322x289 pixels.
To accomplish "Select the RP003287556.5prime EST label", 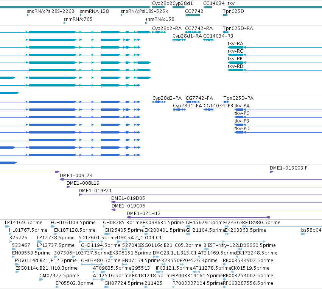I will (248, 284).
